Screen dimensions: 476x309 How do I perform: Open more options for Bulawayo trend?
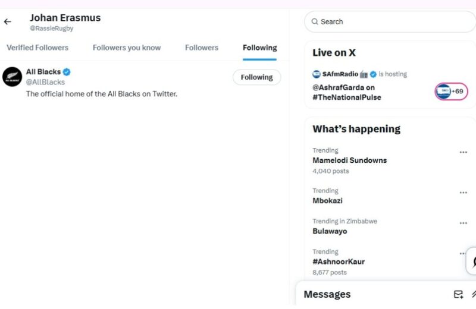click(464, 223)
